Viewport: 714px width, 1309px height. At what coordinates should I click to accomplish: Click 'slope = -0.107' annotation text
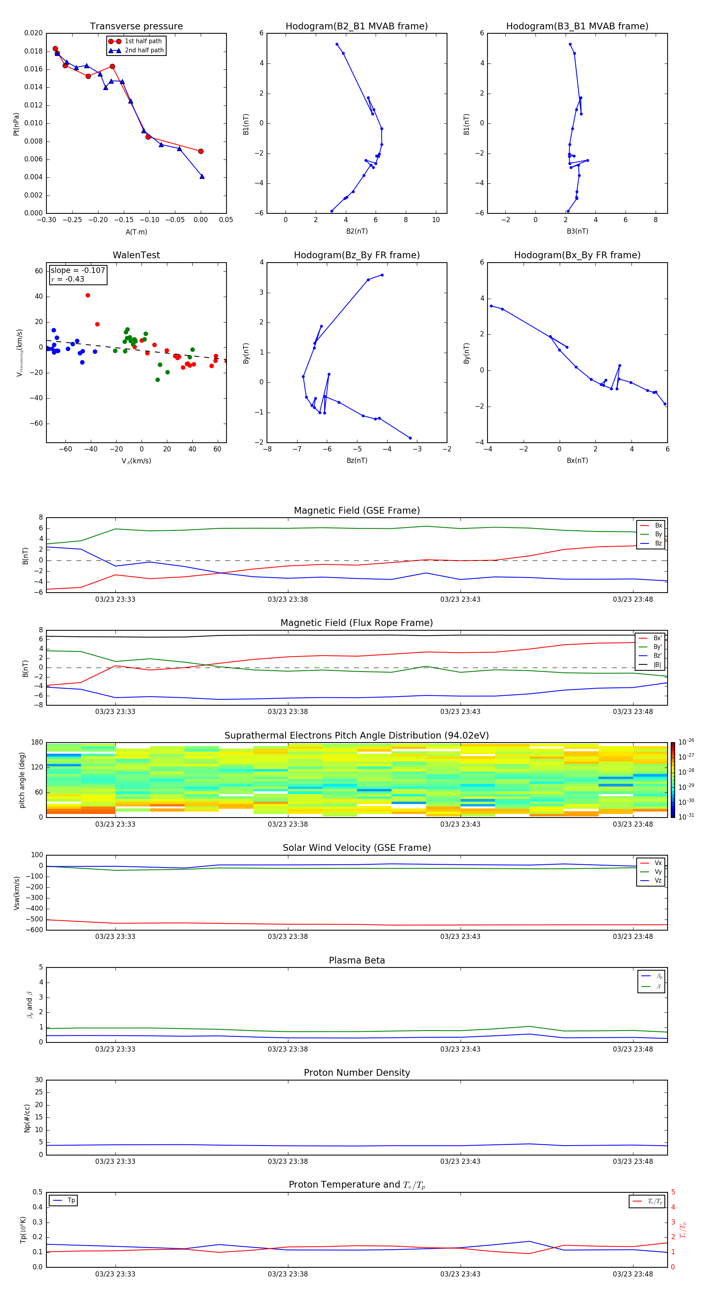click(78, 271)
